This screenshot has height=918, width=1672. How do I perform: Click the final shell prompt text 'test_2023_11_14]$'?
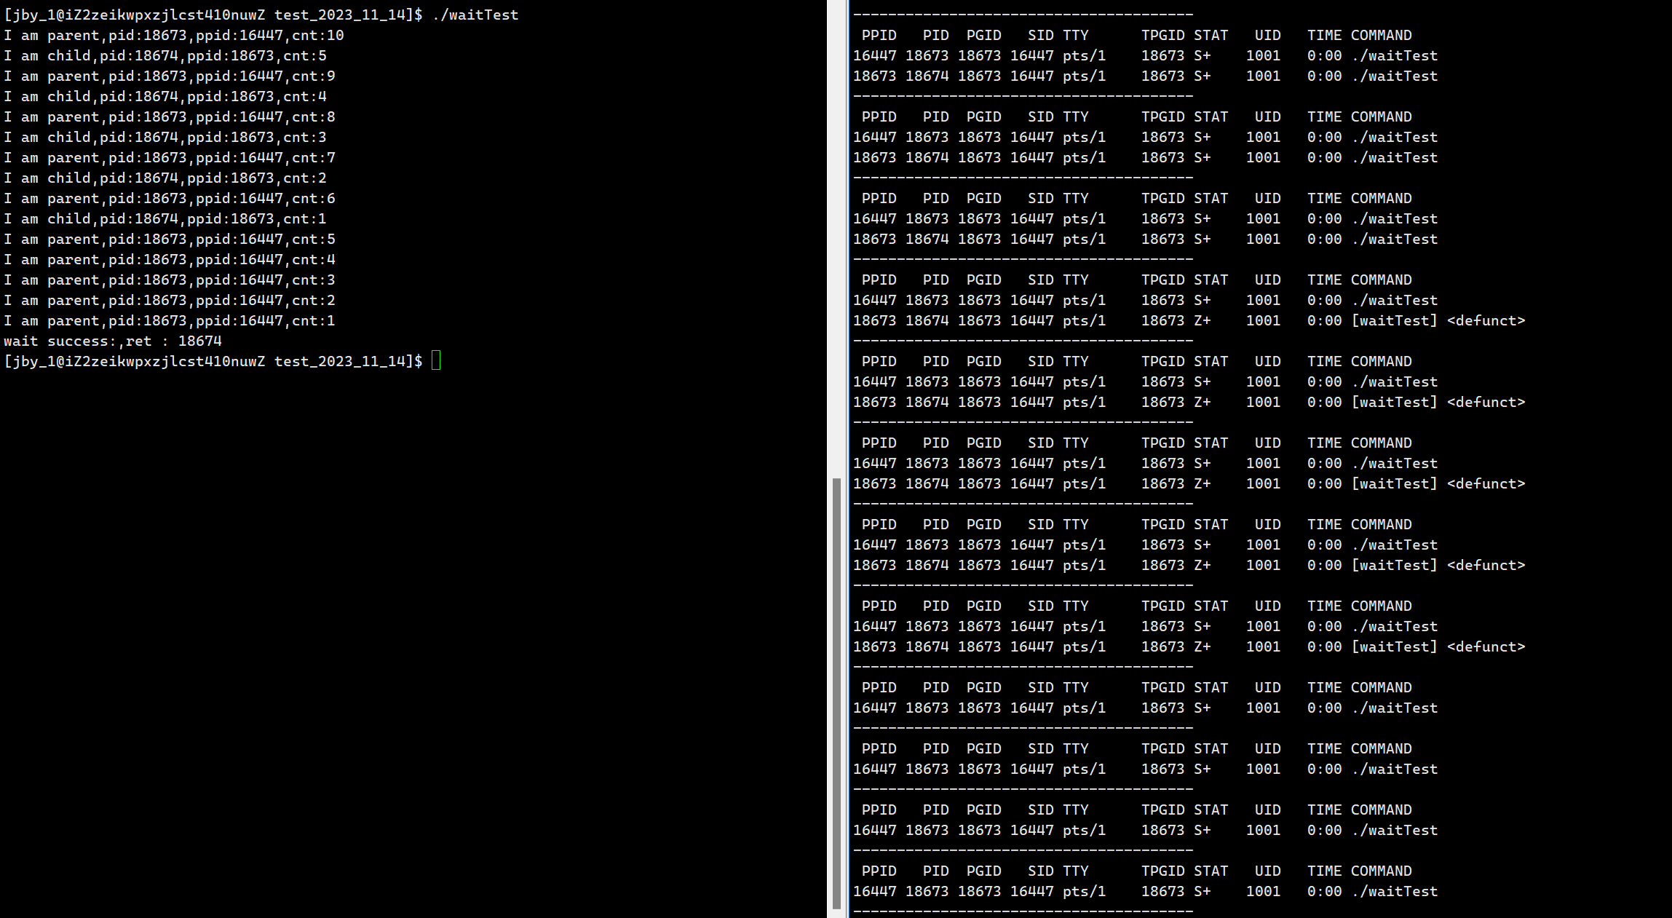pyautogui.click(x=349, y=361)
